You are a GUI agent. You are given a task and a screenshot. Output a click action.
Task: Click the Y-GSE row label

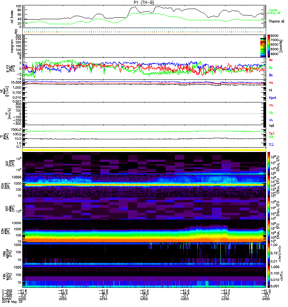[x=7, y=293]
